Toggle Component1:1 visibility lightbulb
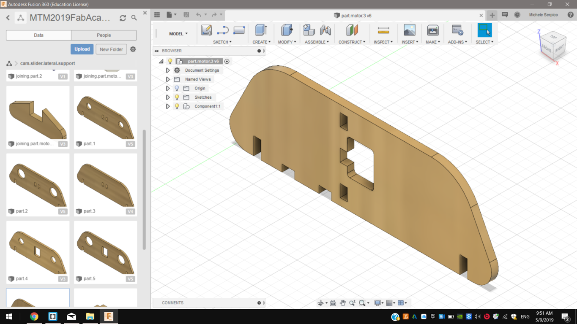The width and height of the screenshot is (577, 324). [177, 106]
